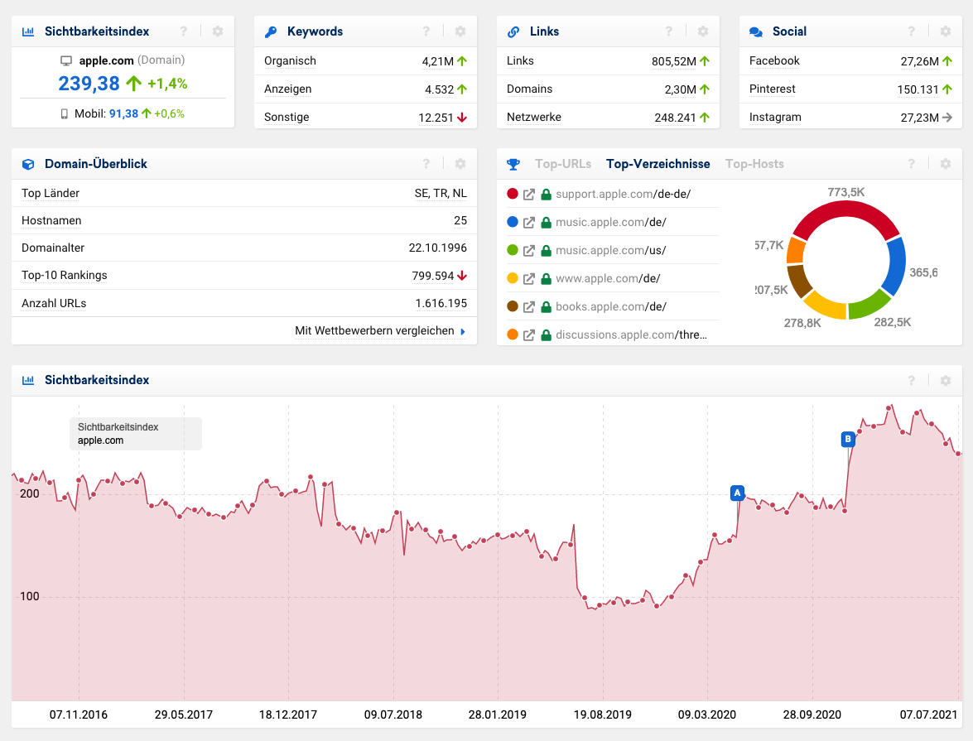973x741 pixels.
Task: Open help for top Sichtbarkeitsindex box
Action: point(183,31)
